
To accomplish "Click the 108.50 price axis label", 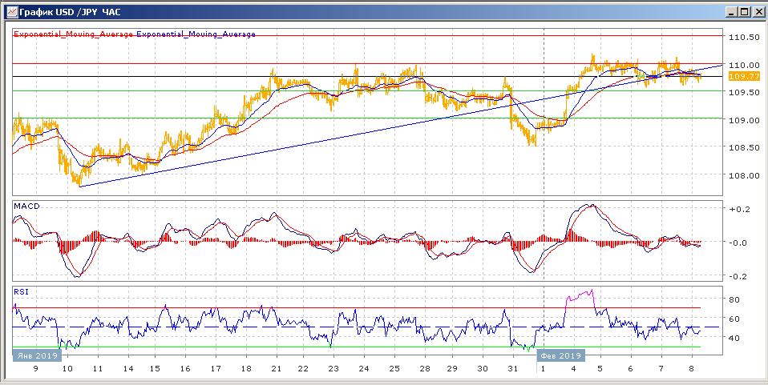I will click(x=743, y=148).
